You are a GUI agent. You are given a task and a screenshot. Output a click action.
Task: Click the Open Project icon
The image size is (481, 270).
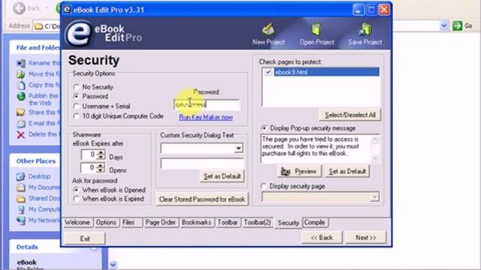pos(316,30)
